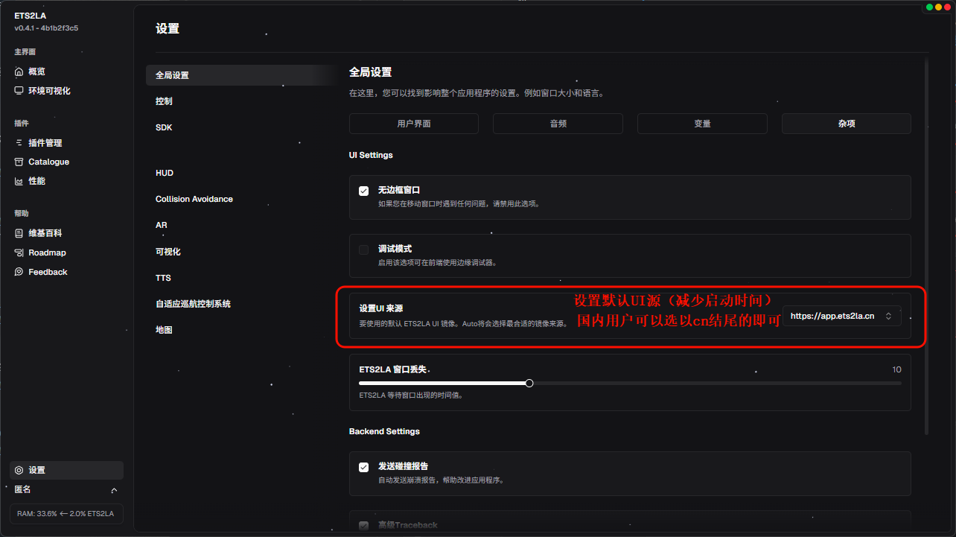Switch to the 音频 tab

(x=558, y=124)
